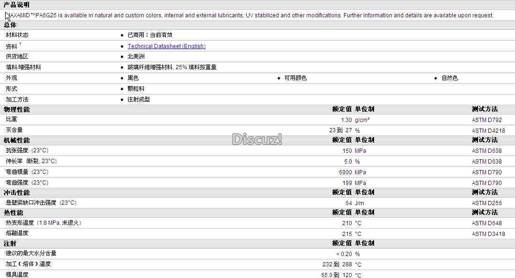The width and height of the screenshot is (515, 278).
Task: Click 测试方法 header in 物理性能 row
Action: 485,109
